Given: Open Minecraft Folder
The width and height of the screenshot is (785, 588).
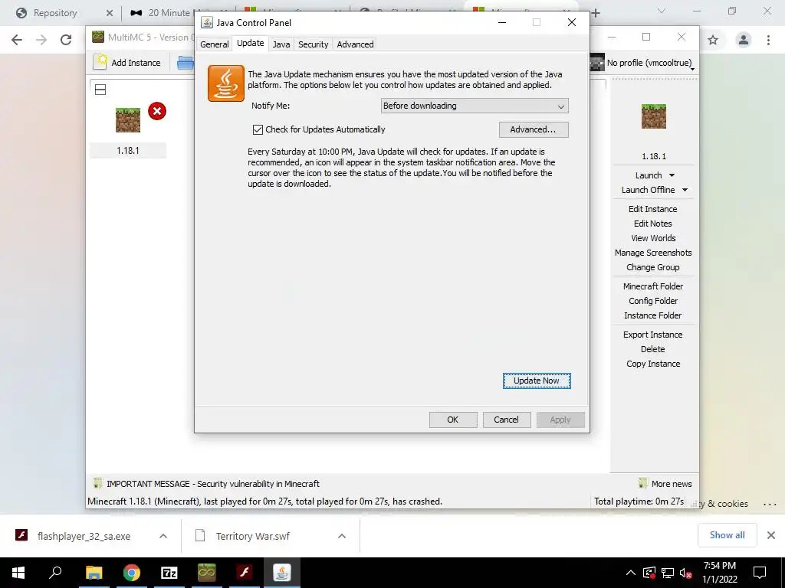Looking at the screenshot, I should pyautogui.click(x=653, y=286).
